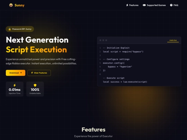Click the View Features button

pyautogui.click(x=39, y=73)
